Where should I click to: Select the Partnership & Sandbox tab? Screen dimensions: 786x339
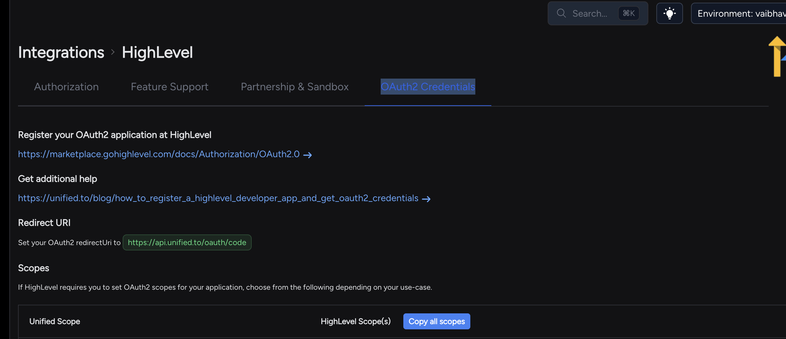click(295, 87)
